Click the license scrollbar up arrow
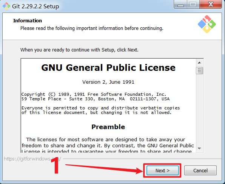This screenshot has height=184, width=225. [x=199, y=63]
